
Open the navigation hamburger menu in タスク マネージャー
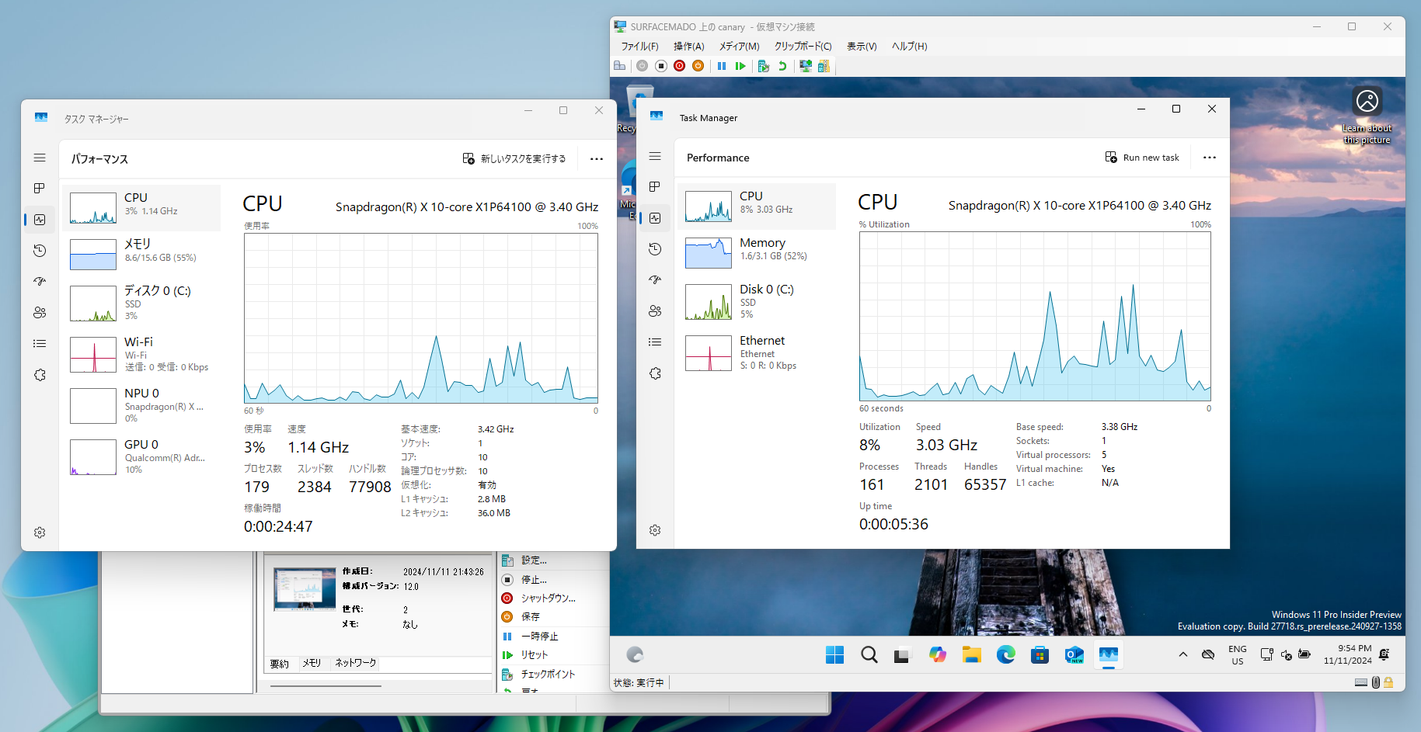40,158
